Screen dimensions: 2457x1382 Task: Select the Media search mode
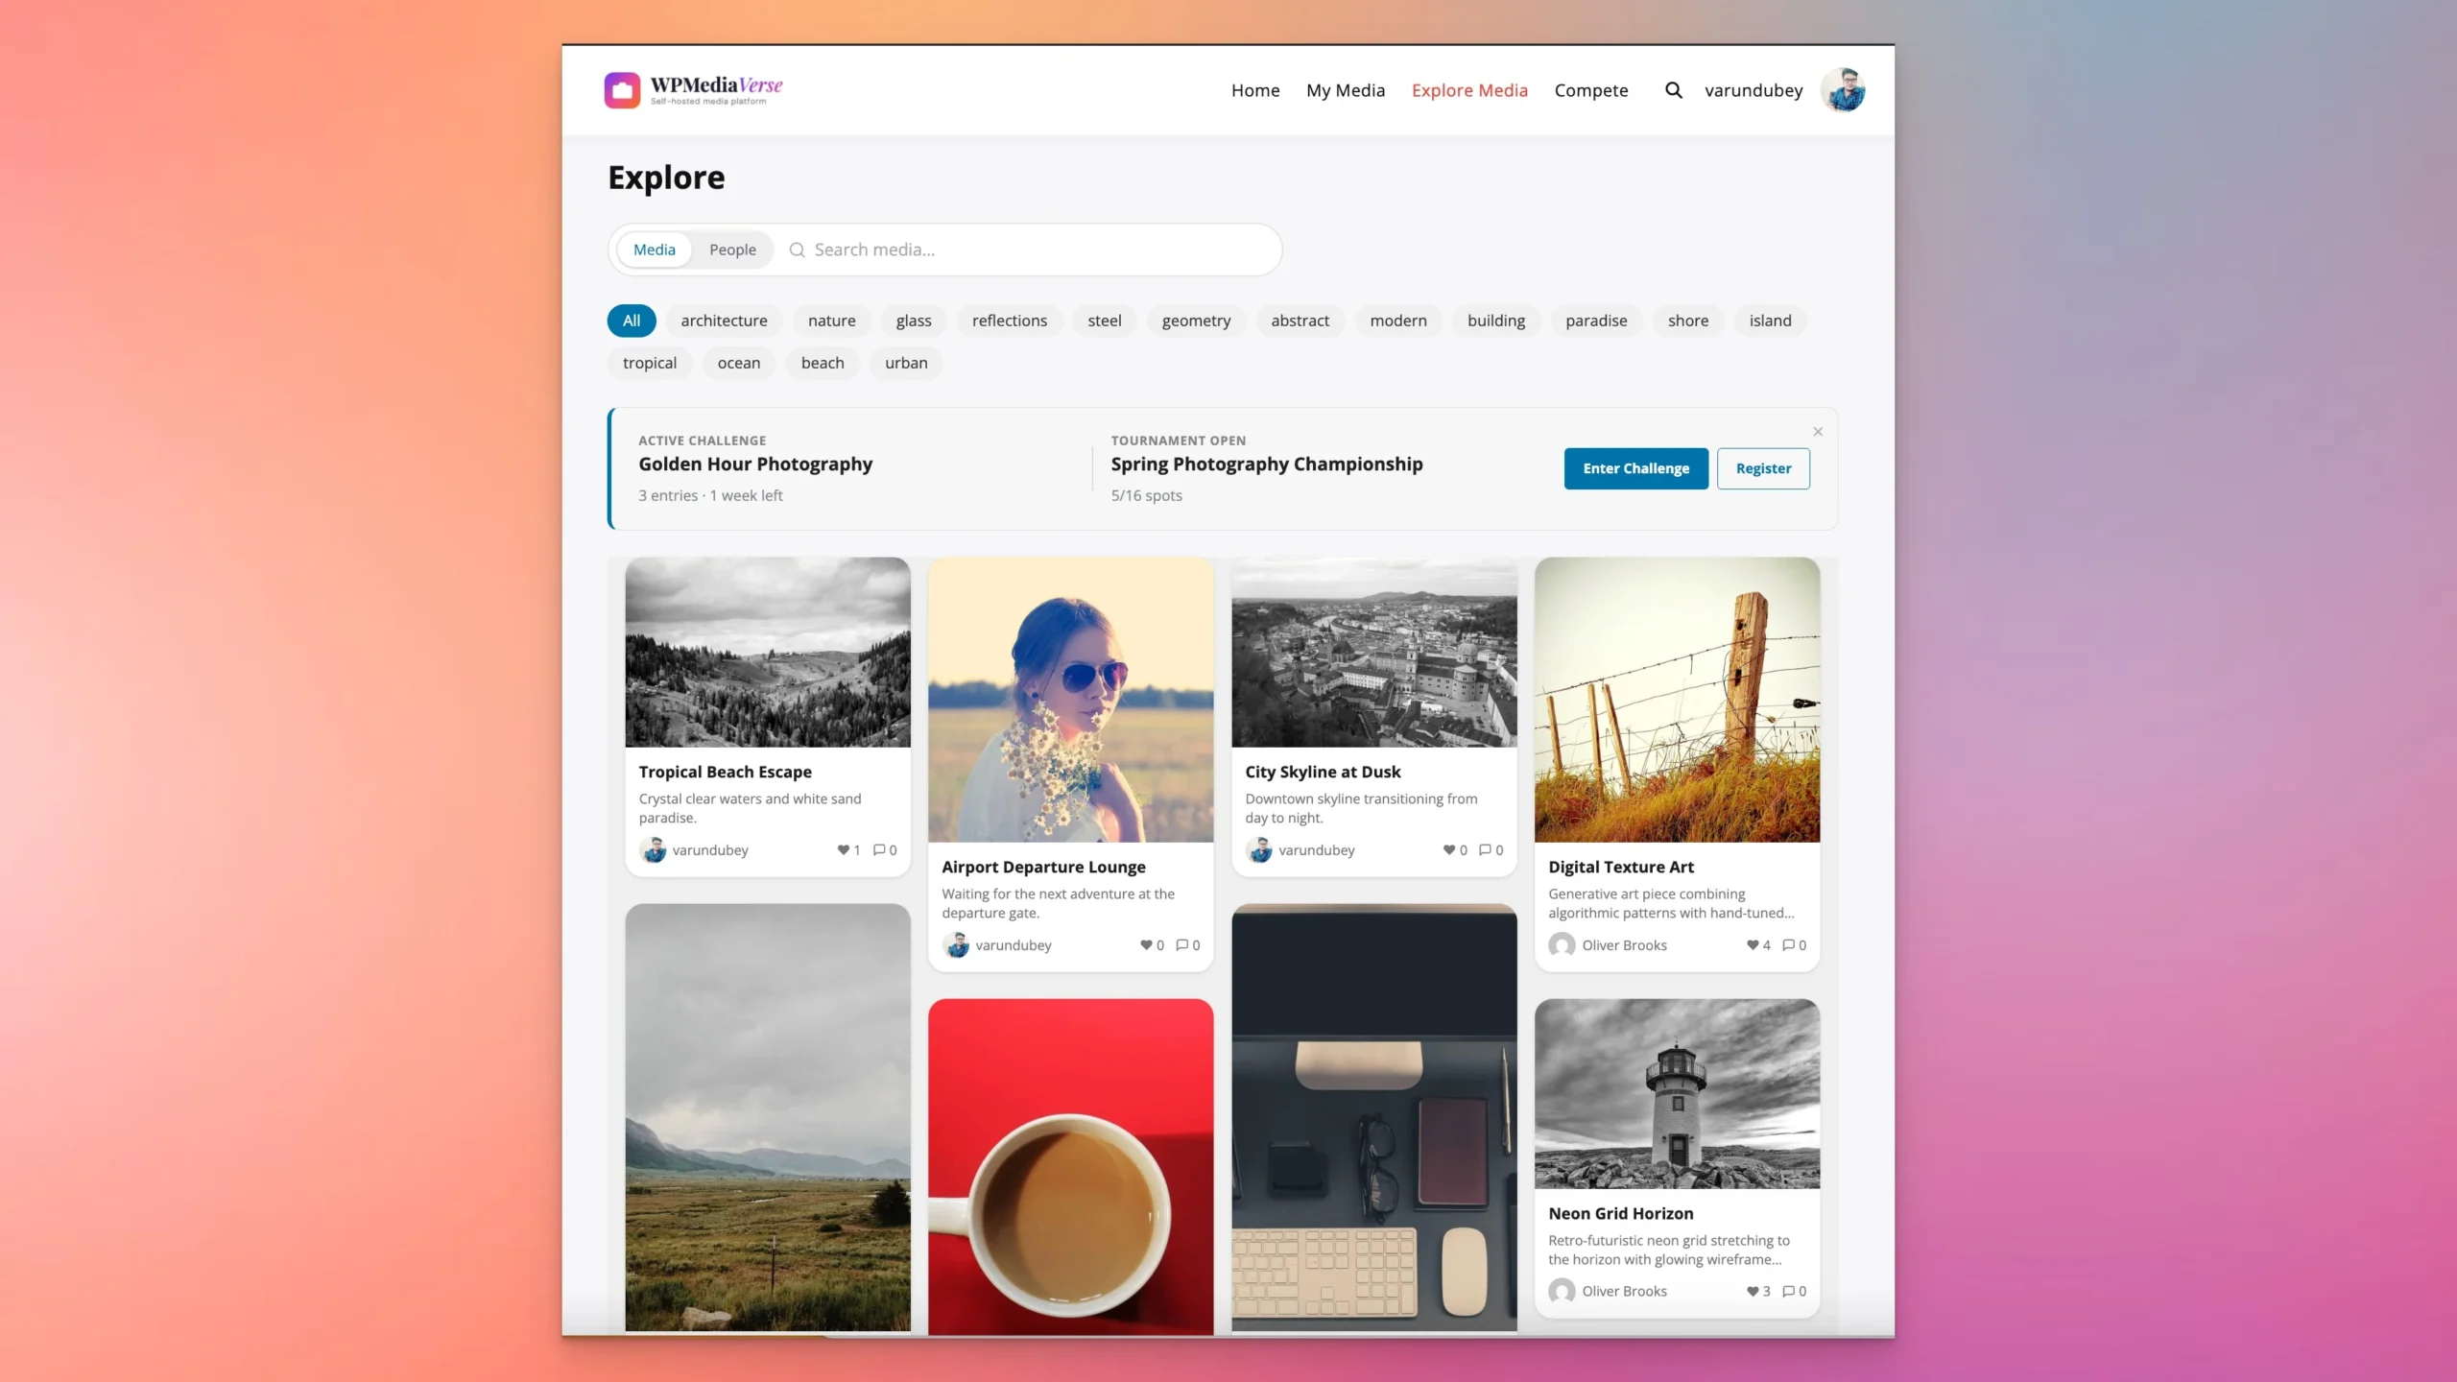coord(655,249)
